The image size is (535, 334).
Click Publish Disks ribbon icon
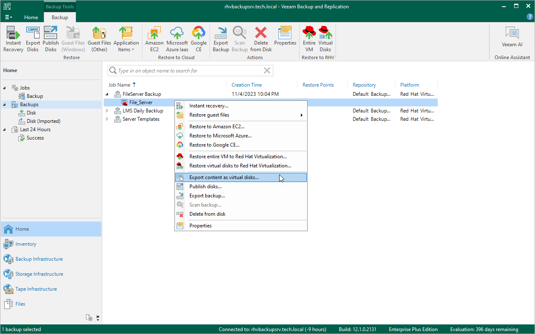[51, 39]
